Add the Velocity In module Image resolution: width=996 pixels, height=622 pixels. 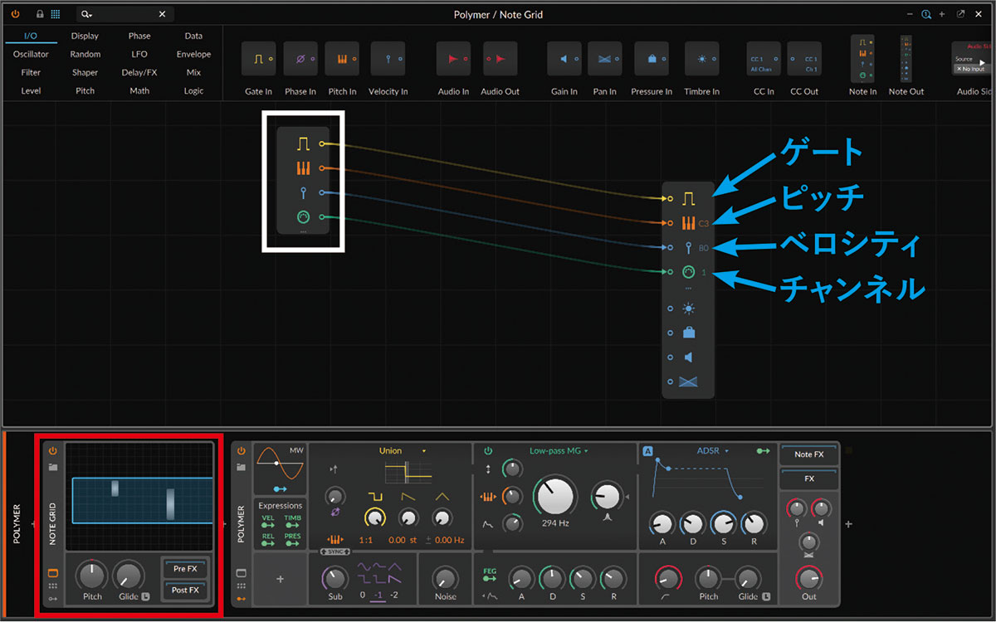pos(388,59)
